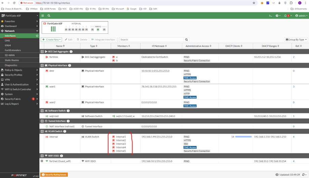Open reference count 3 for wan1

click(294, 87)
